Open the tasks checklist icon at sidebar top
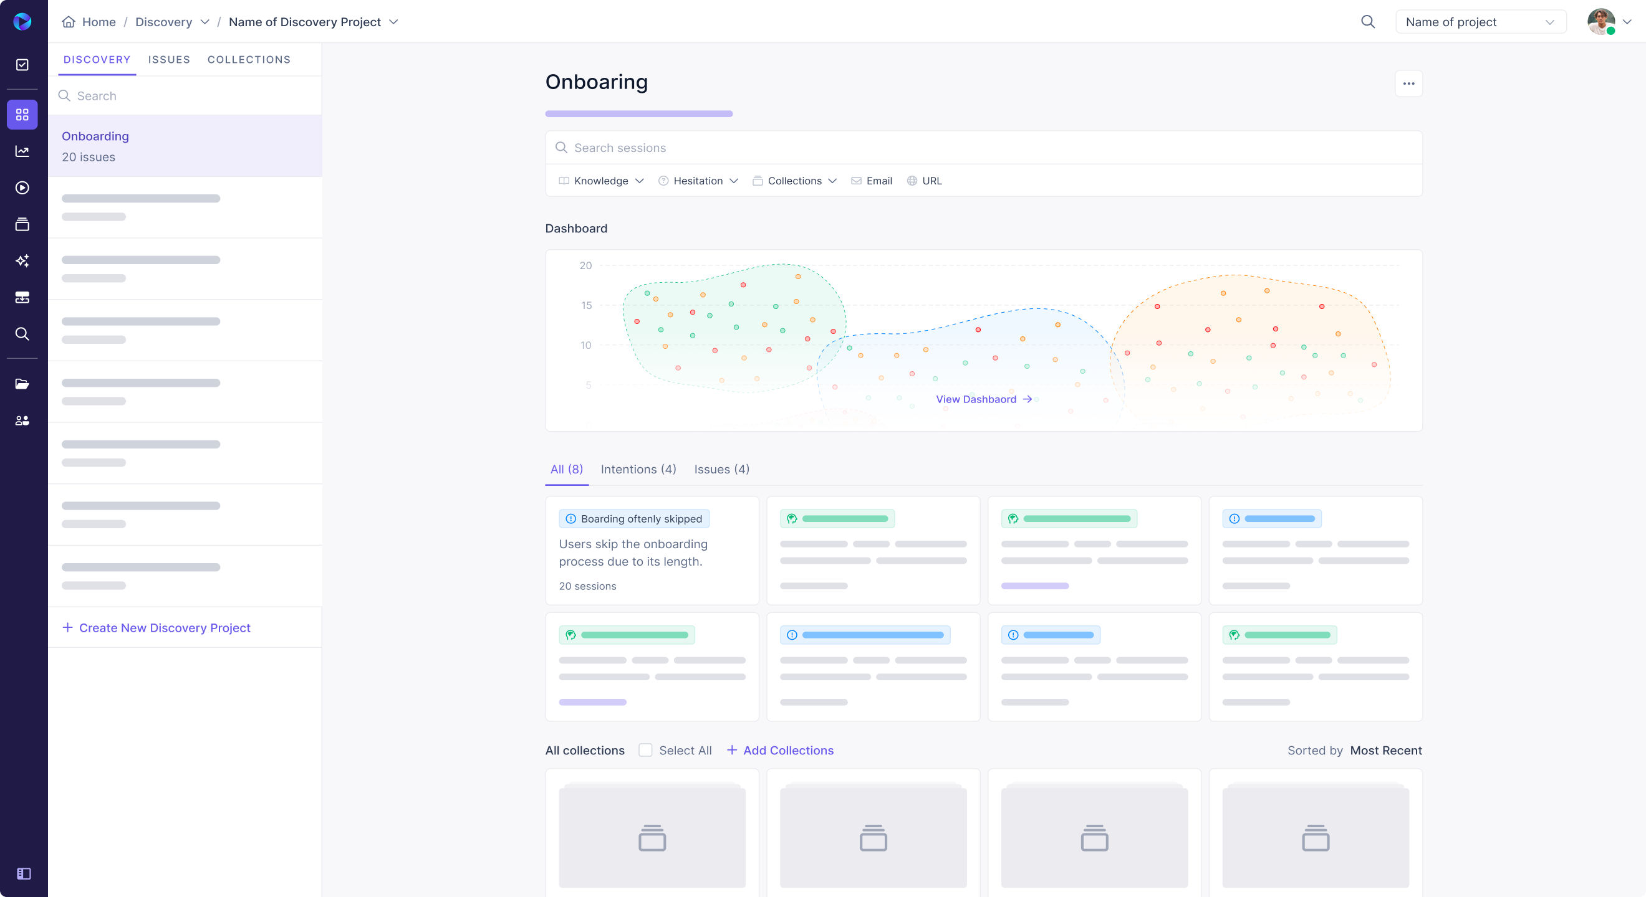The height and width of the screenshot is (897, 1646). tap(22, 65)
